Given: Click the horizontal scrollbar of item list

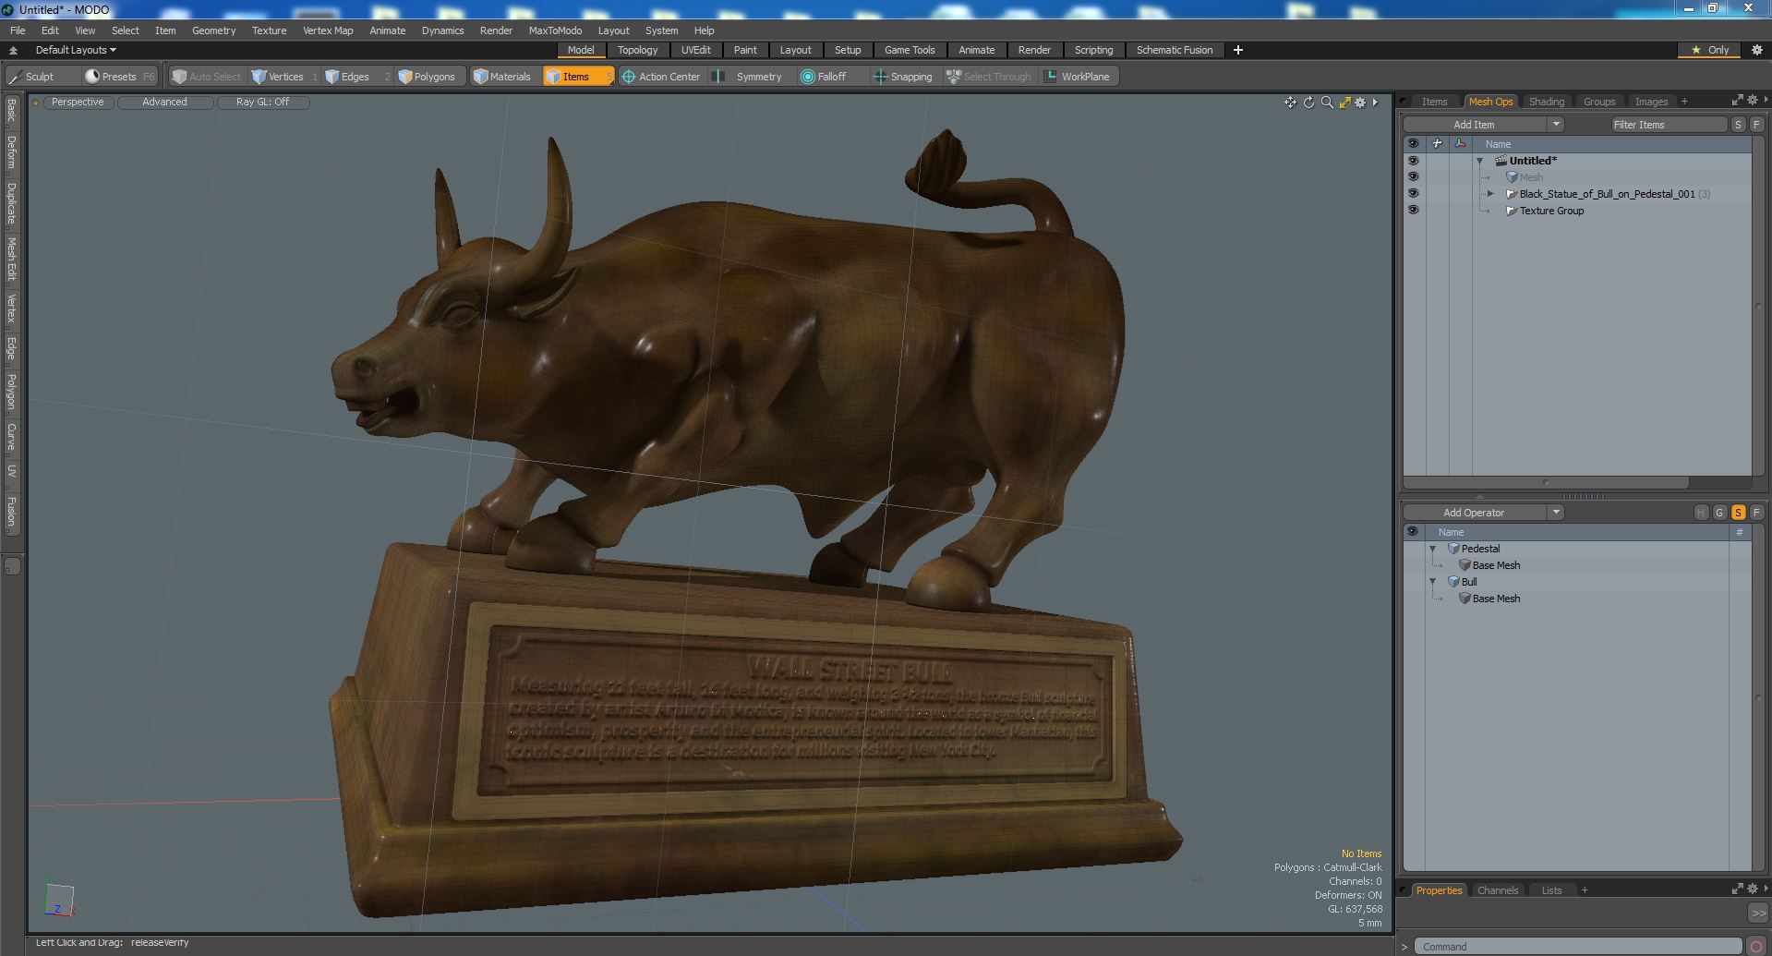Looking at the screenshot, I should point(1546,482).
